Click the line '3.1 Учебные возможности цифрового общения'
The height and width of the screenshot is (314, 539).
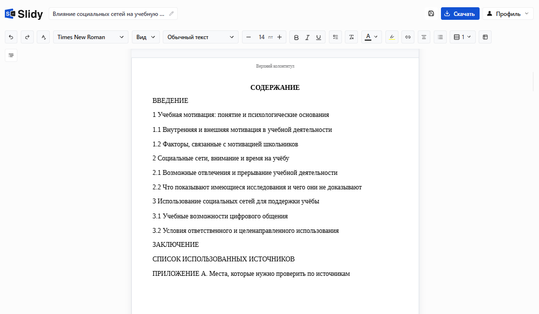coord(220,216)
